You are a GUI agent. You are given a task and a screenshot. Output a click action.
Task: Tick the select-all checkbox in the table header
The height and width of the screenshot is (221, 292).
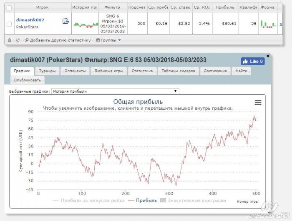pos(9,8)
